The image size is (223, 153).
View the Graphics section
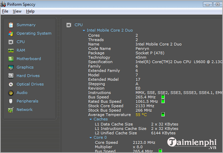coord(25,67)
